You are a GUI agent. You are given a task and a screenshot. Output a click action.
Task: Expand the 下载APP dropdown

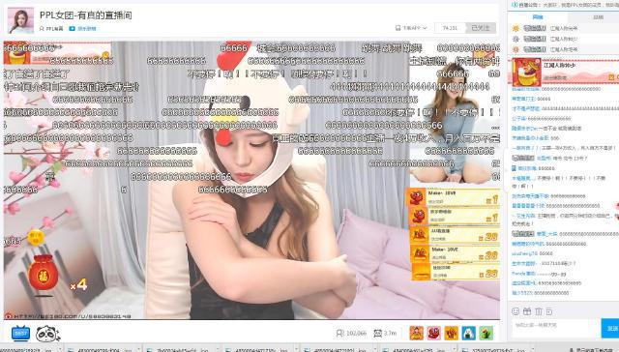pyautogui.click(x=411, y=28)
